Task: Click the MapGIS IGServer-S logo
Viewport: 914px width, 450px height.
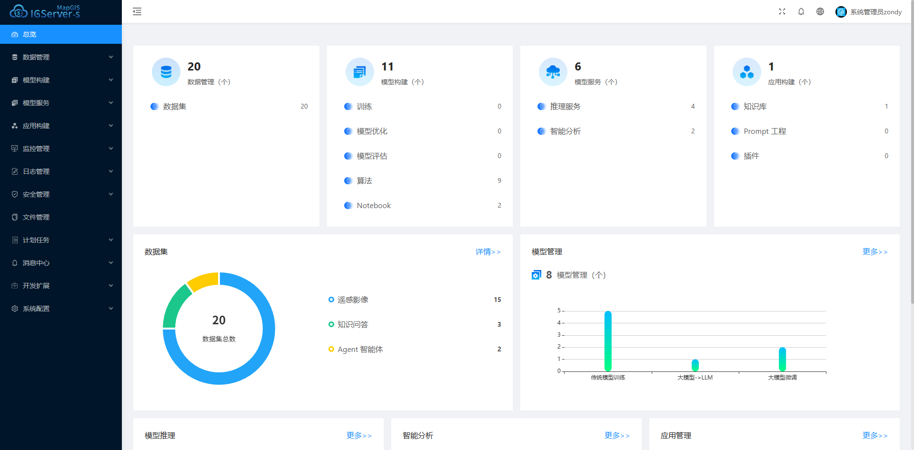Action: [x=45, y=11]
